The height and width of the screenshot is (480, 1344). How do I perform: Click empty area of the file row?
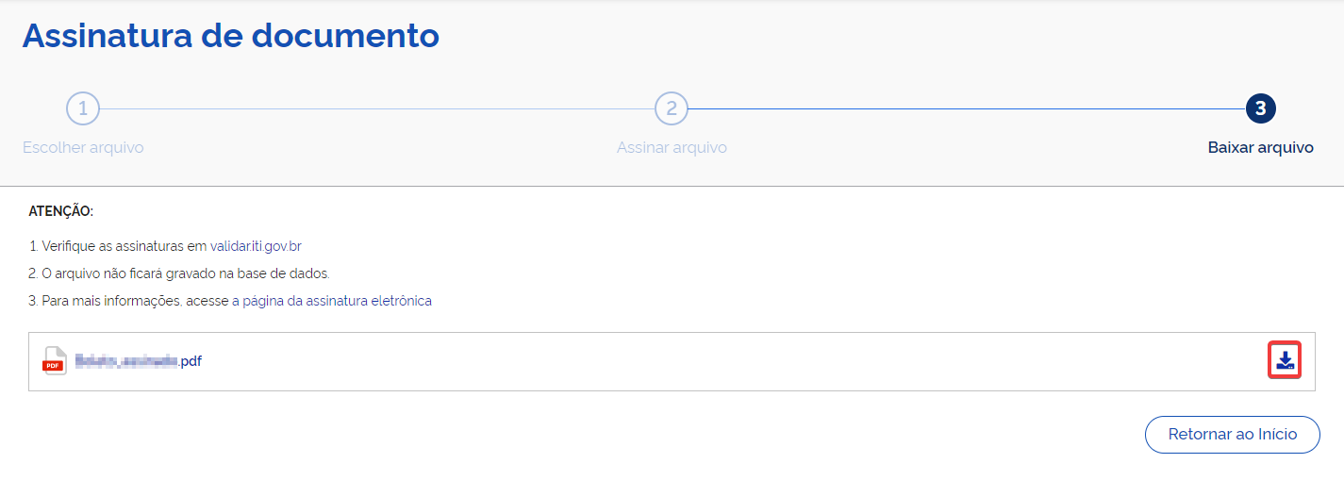pyautogui.click(x=736, y=361)
